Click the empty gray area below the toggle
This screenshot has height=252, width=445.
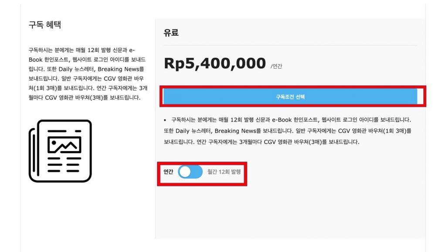[290, 213]
